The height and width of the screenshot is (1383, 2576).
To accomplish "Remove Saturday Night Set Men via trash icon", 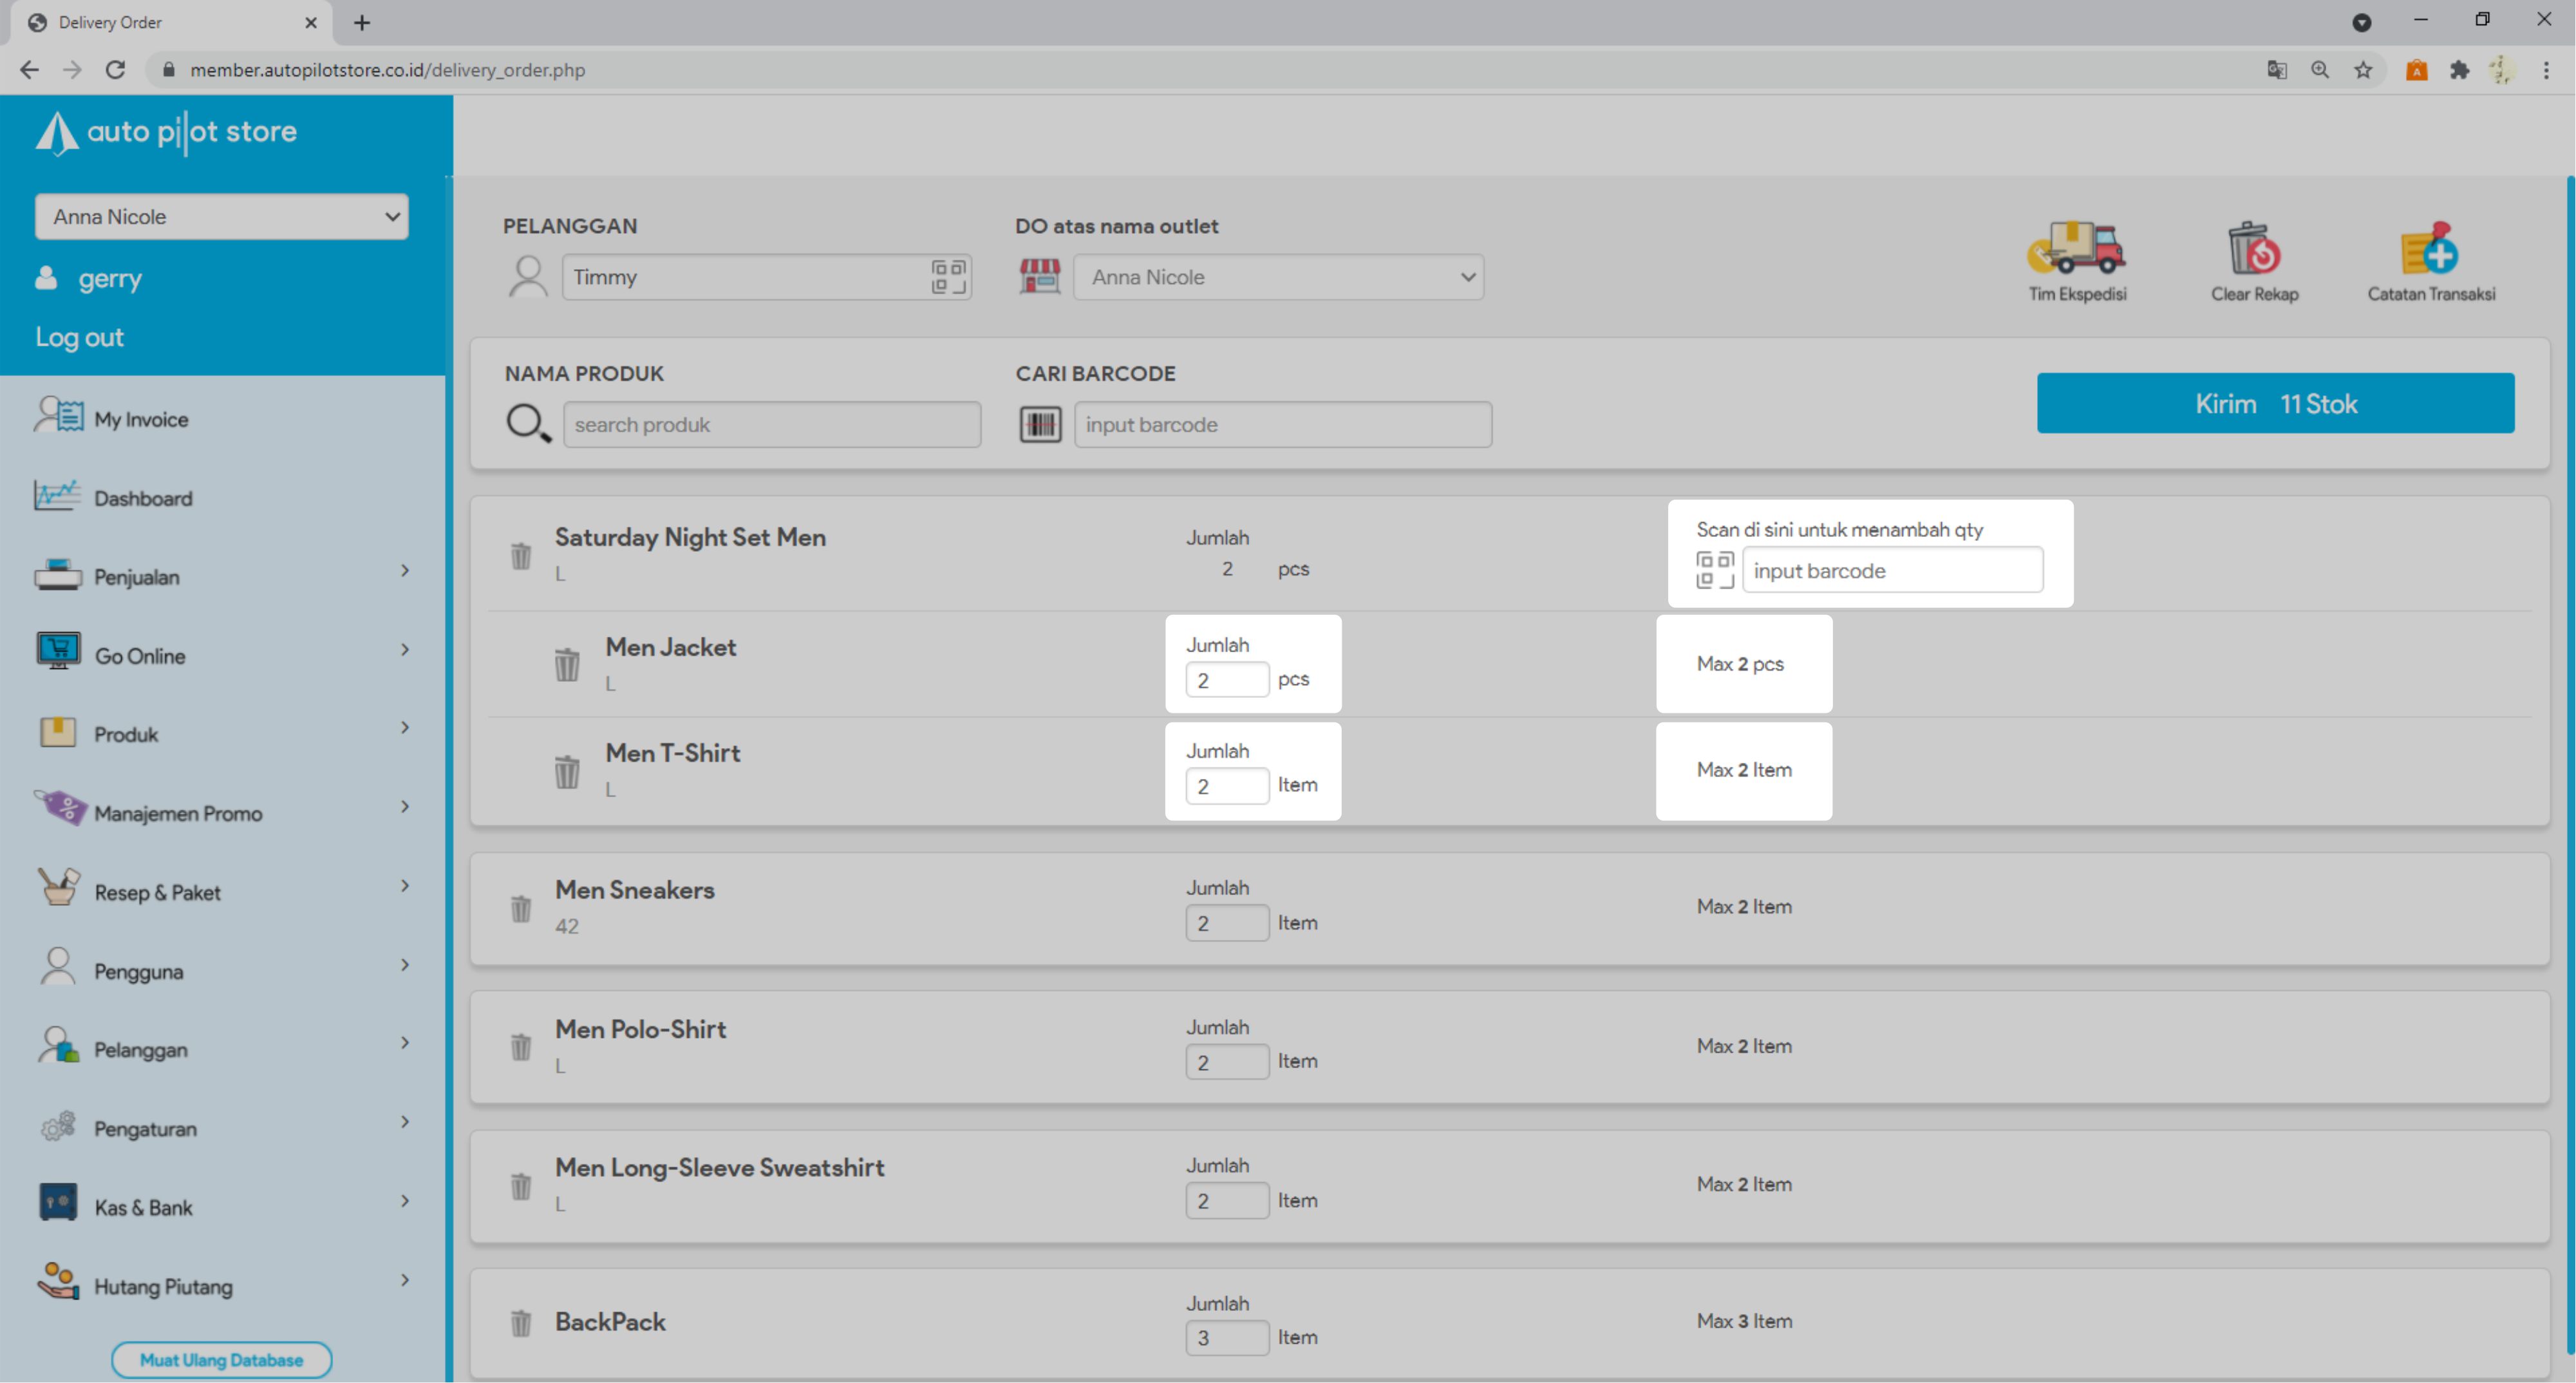I will click(x=521, y=555).
